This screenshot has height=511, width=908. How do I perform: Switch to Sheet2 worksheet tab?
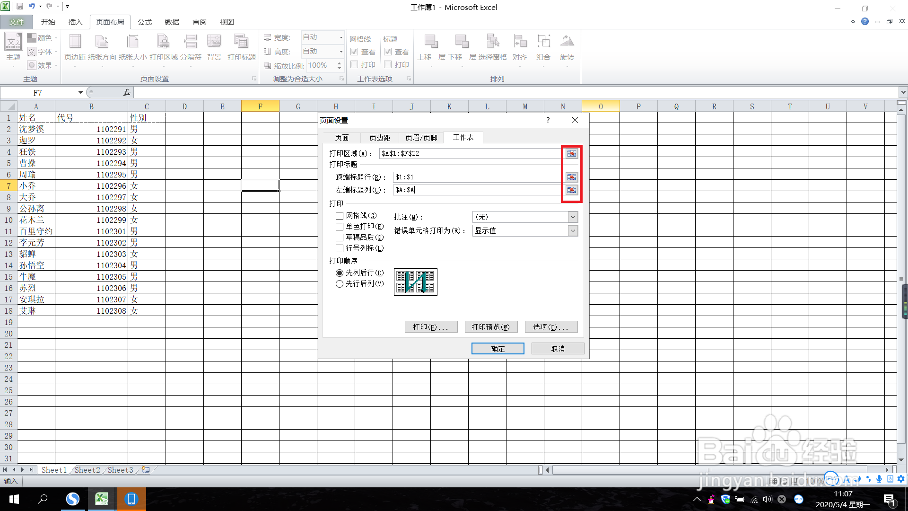pyautogui.click(x=87, y=469)
